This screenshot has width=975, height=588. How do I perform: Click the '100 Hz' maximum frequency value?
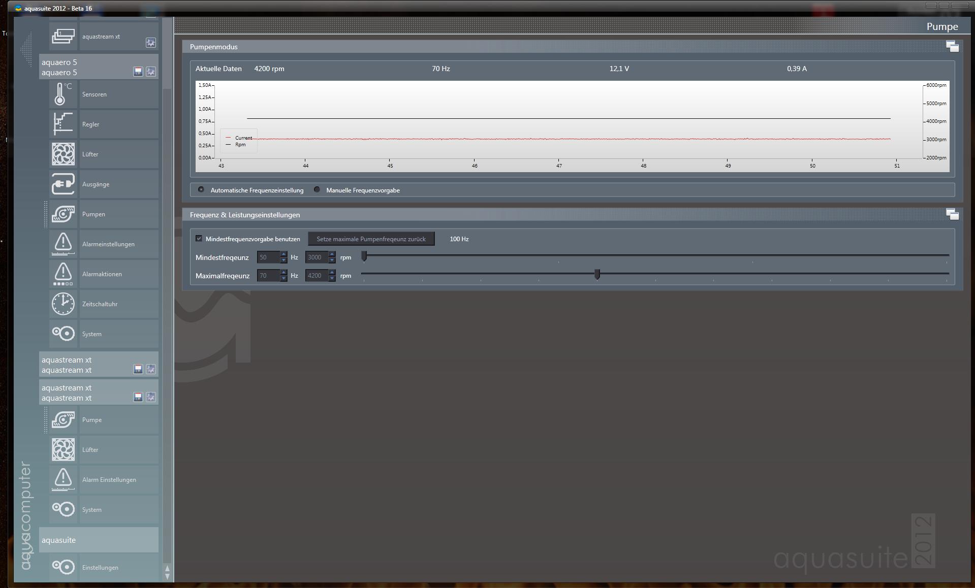[x=459, y=239]
